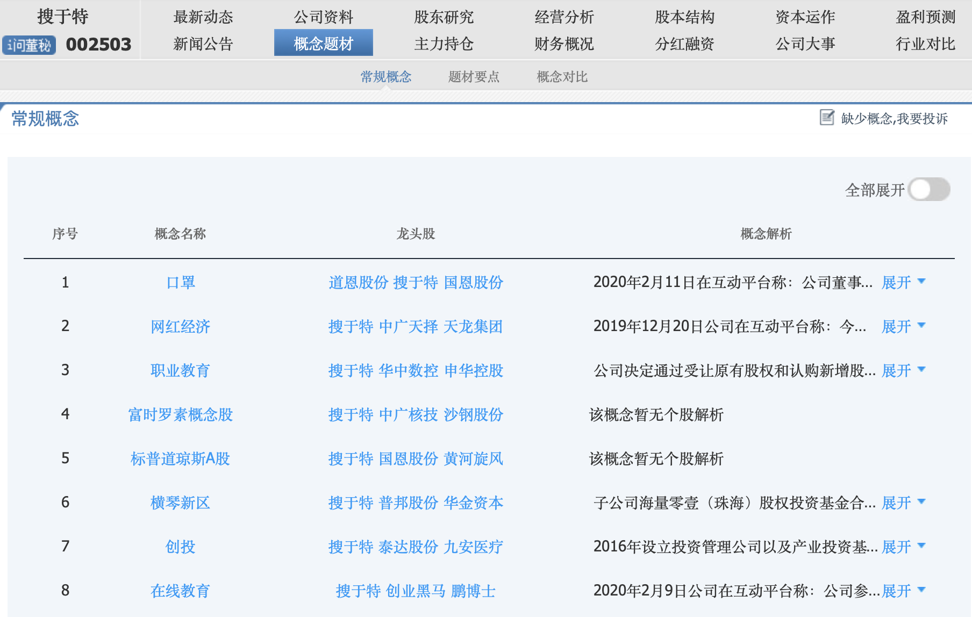Open the 资本运作 menu
The width and height of the screenshot is (972, 617).
pyautogui.click(x=805, y=17)
